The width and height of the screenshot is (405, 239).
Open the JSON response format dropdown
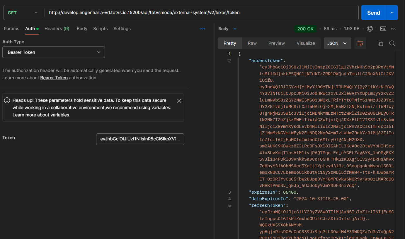pos(337,43)
